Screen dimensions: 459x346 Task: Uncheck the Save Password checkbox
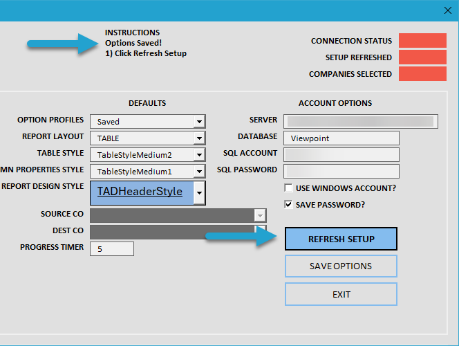[288, 205]
